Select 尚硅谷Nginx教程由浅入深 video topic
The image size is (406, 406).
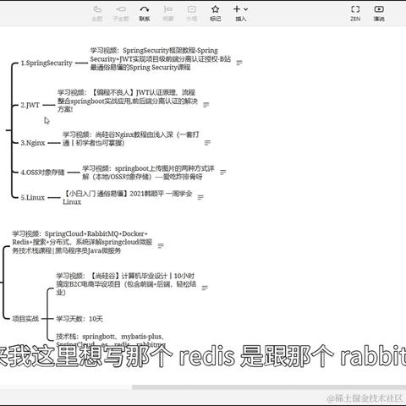[x=131, y=139]
